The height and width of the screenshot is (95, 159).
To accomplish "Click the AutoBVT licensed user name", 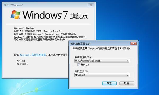I will point(21,61).
